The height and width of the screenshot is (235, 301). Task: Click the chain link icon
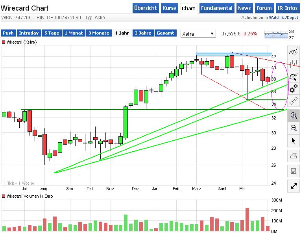(293, 101)
